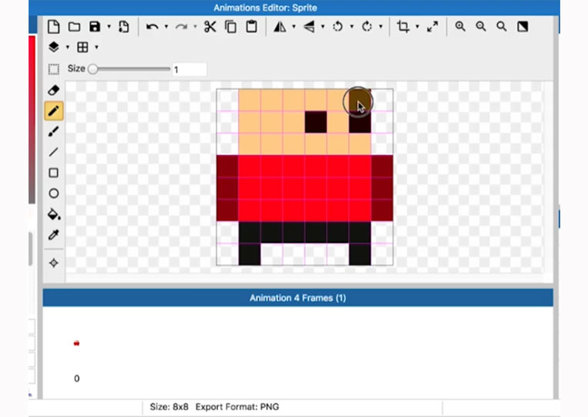Image resolution: width=588 pixels, height=417 pixels.
Task: Rotate the sprite counterclockwise
Action: [338, 27]
